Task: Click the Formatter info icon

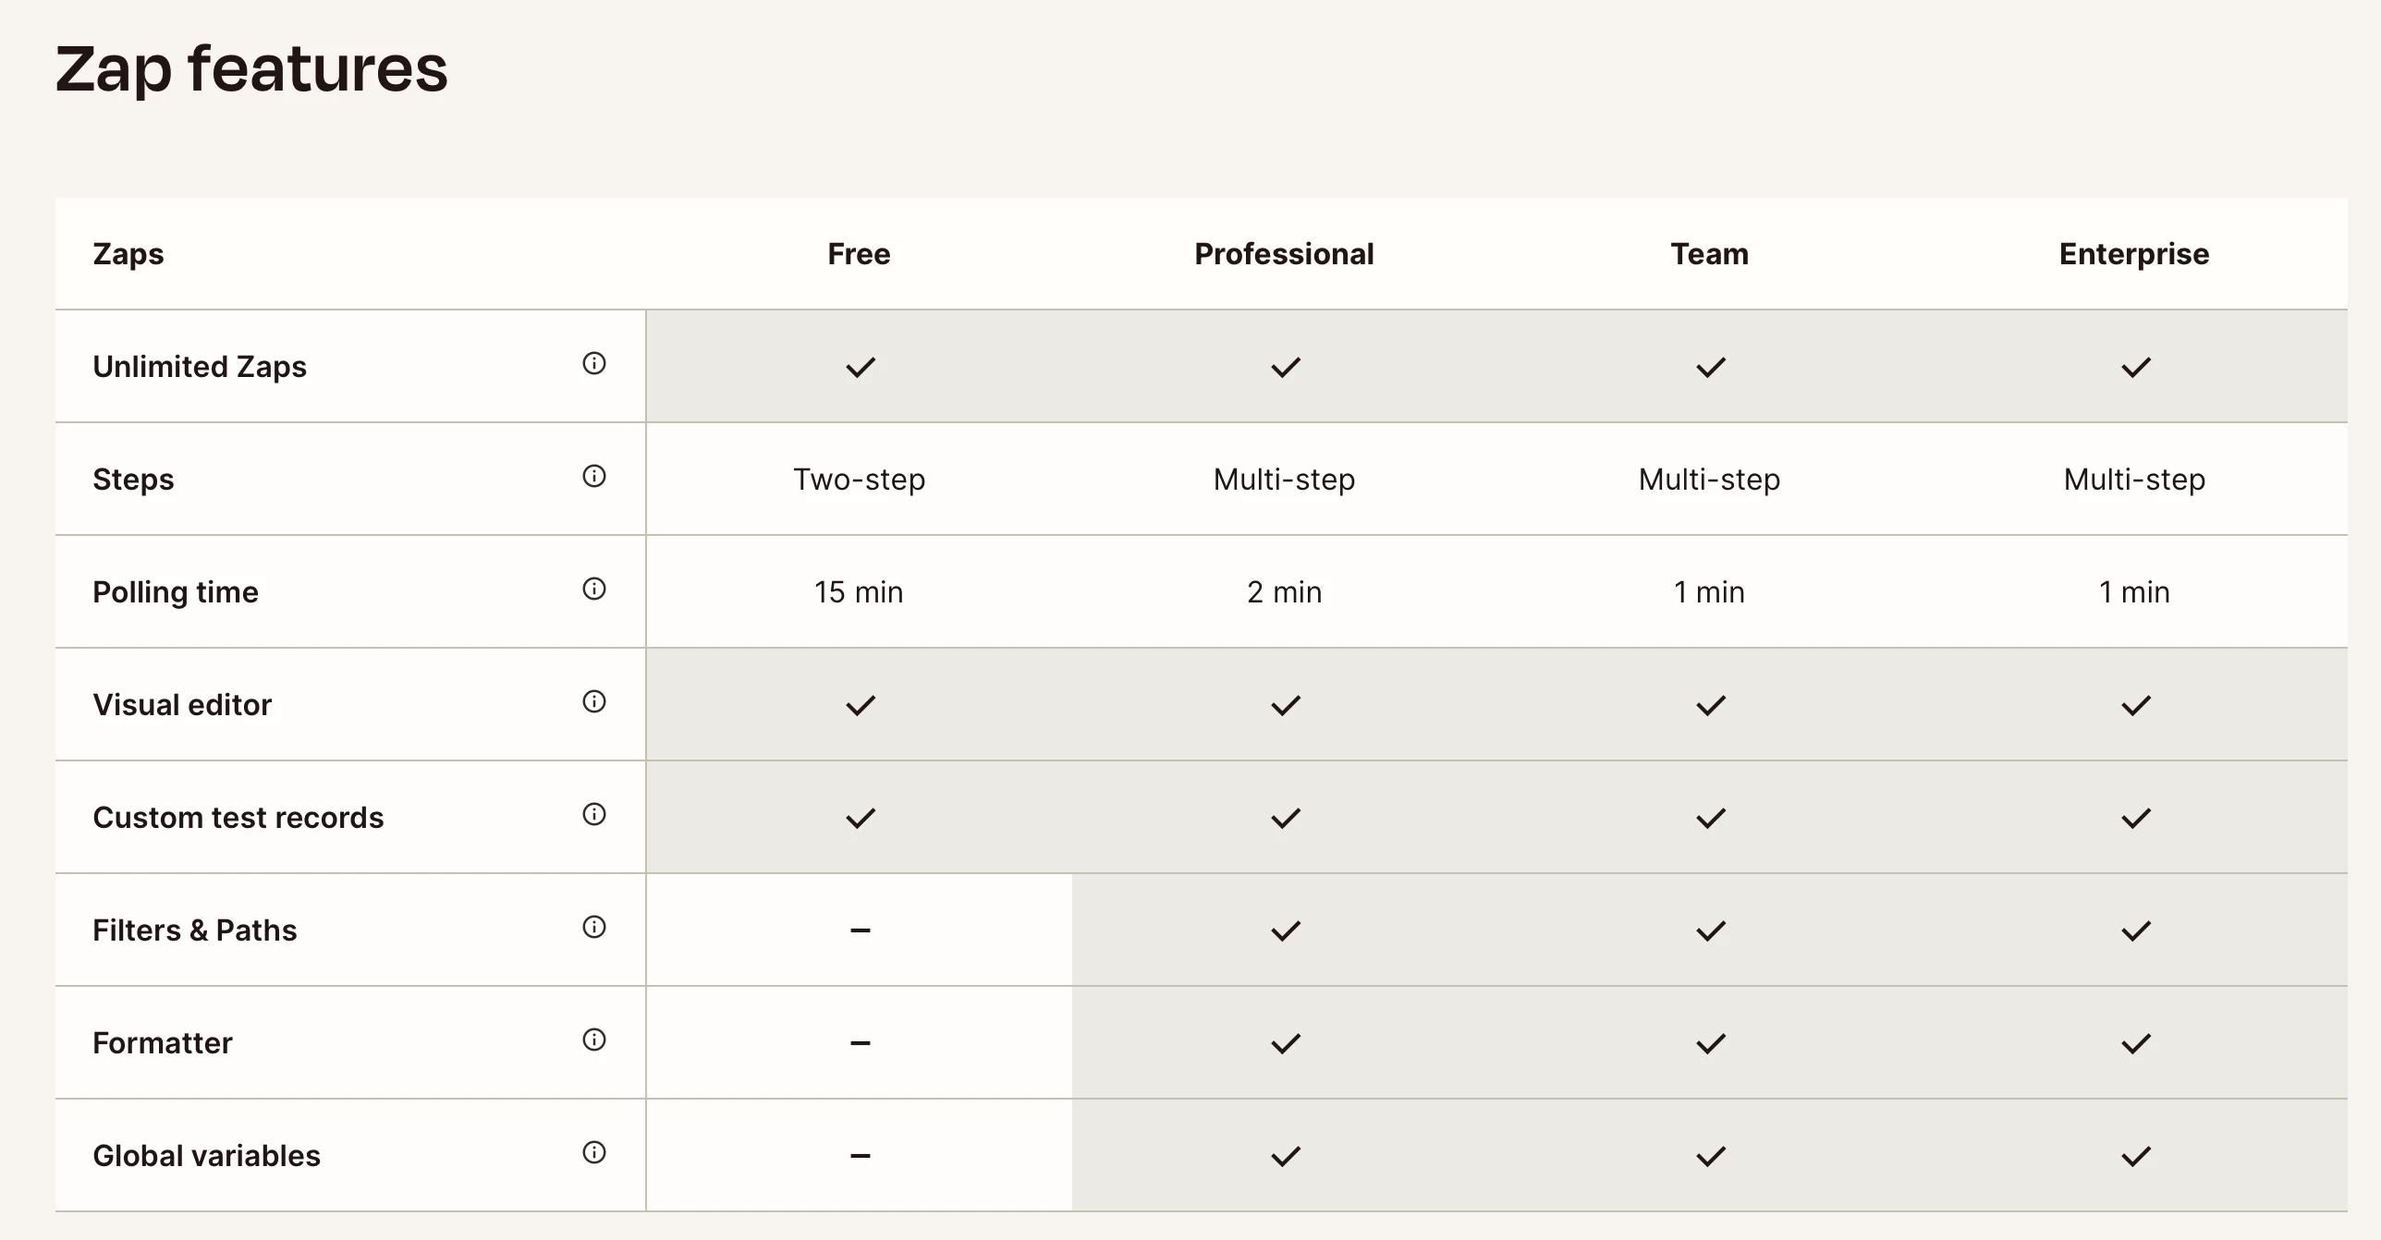Action: point(594,1039)
